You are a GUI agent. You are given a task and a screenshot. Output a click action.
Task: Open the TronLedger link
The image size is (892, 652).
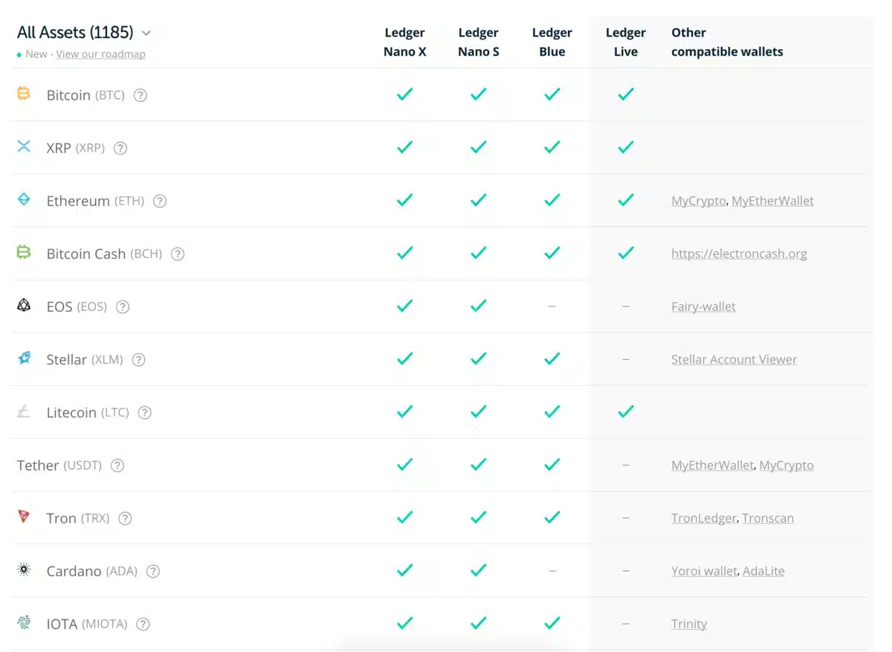tap(704, 518)
